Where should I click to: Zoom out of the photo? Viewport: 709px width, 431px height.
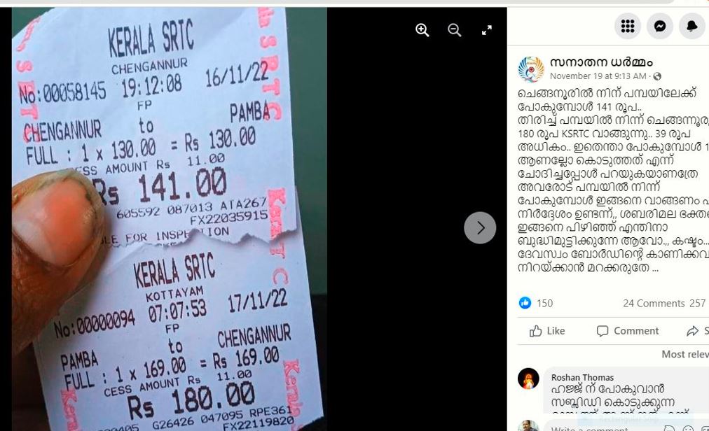(455, 30)
